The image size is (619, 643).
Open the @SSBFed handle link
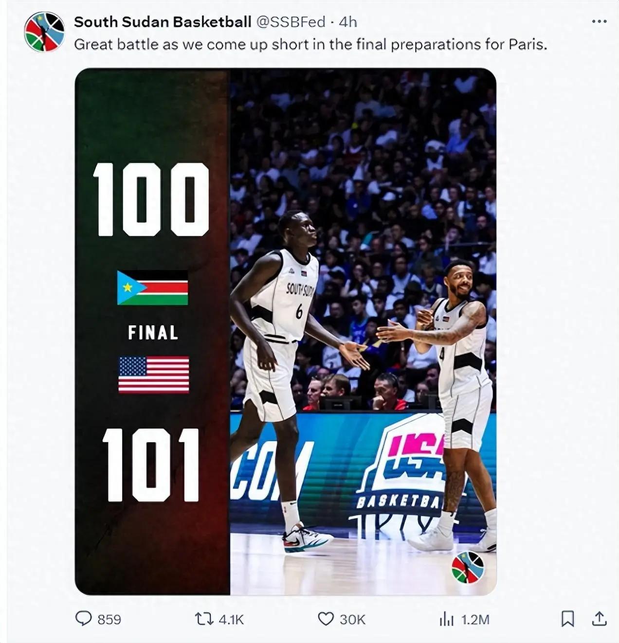[x=291, y=22]
